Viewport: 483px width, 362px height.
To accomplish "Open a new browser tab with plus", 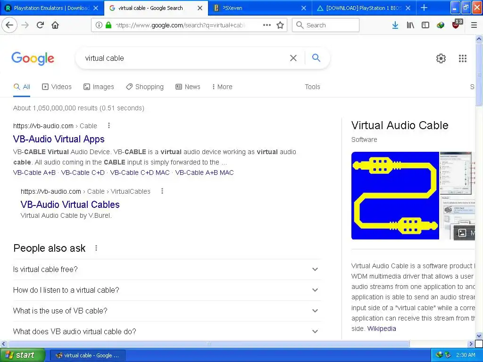I will click(x=424, y=8).
